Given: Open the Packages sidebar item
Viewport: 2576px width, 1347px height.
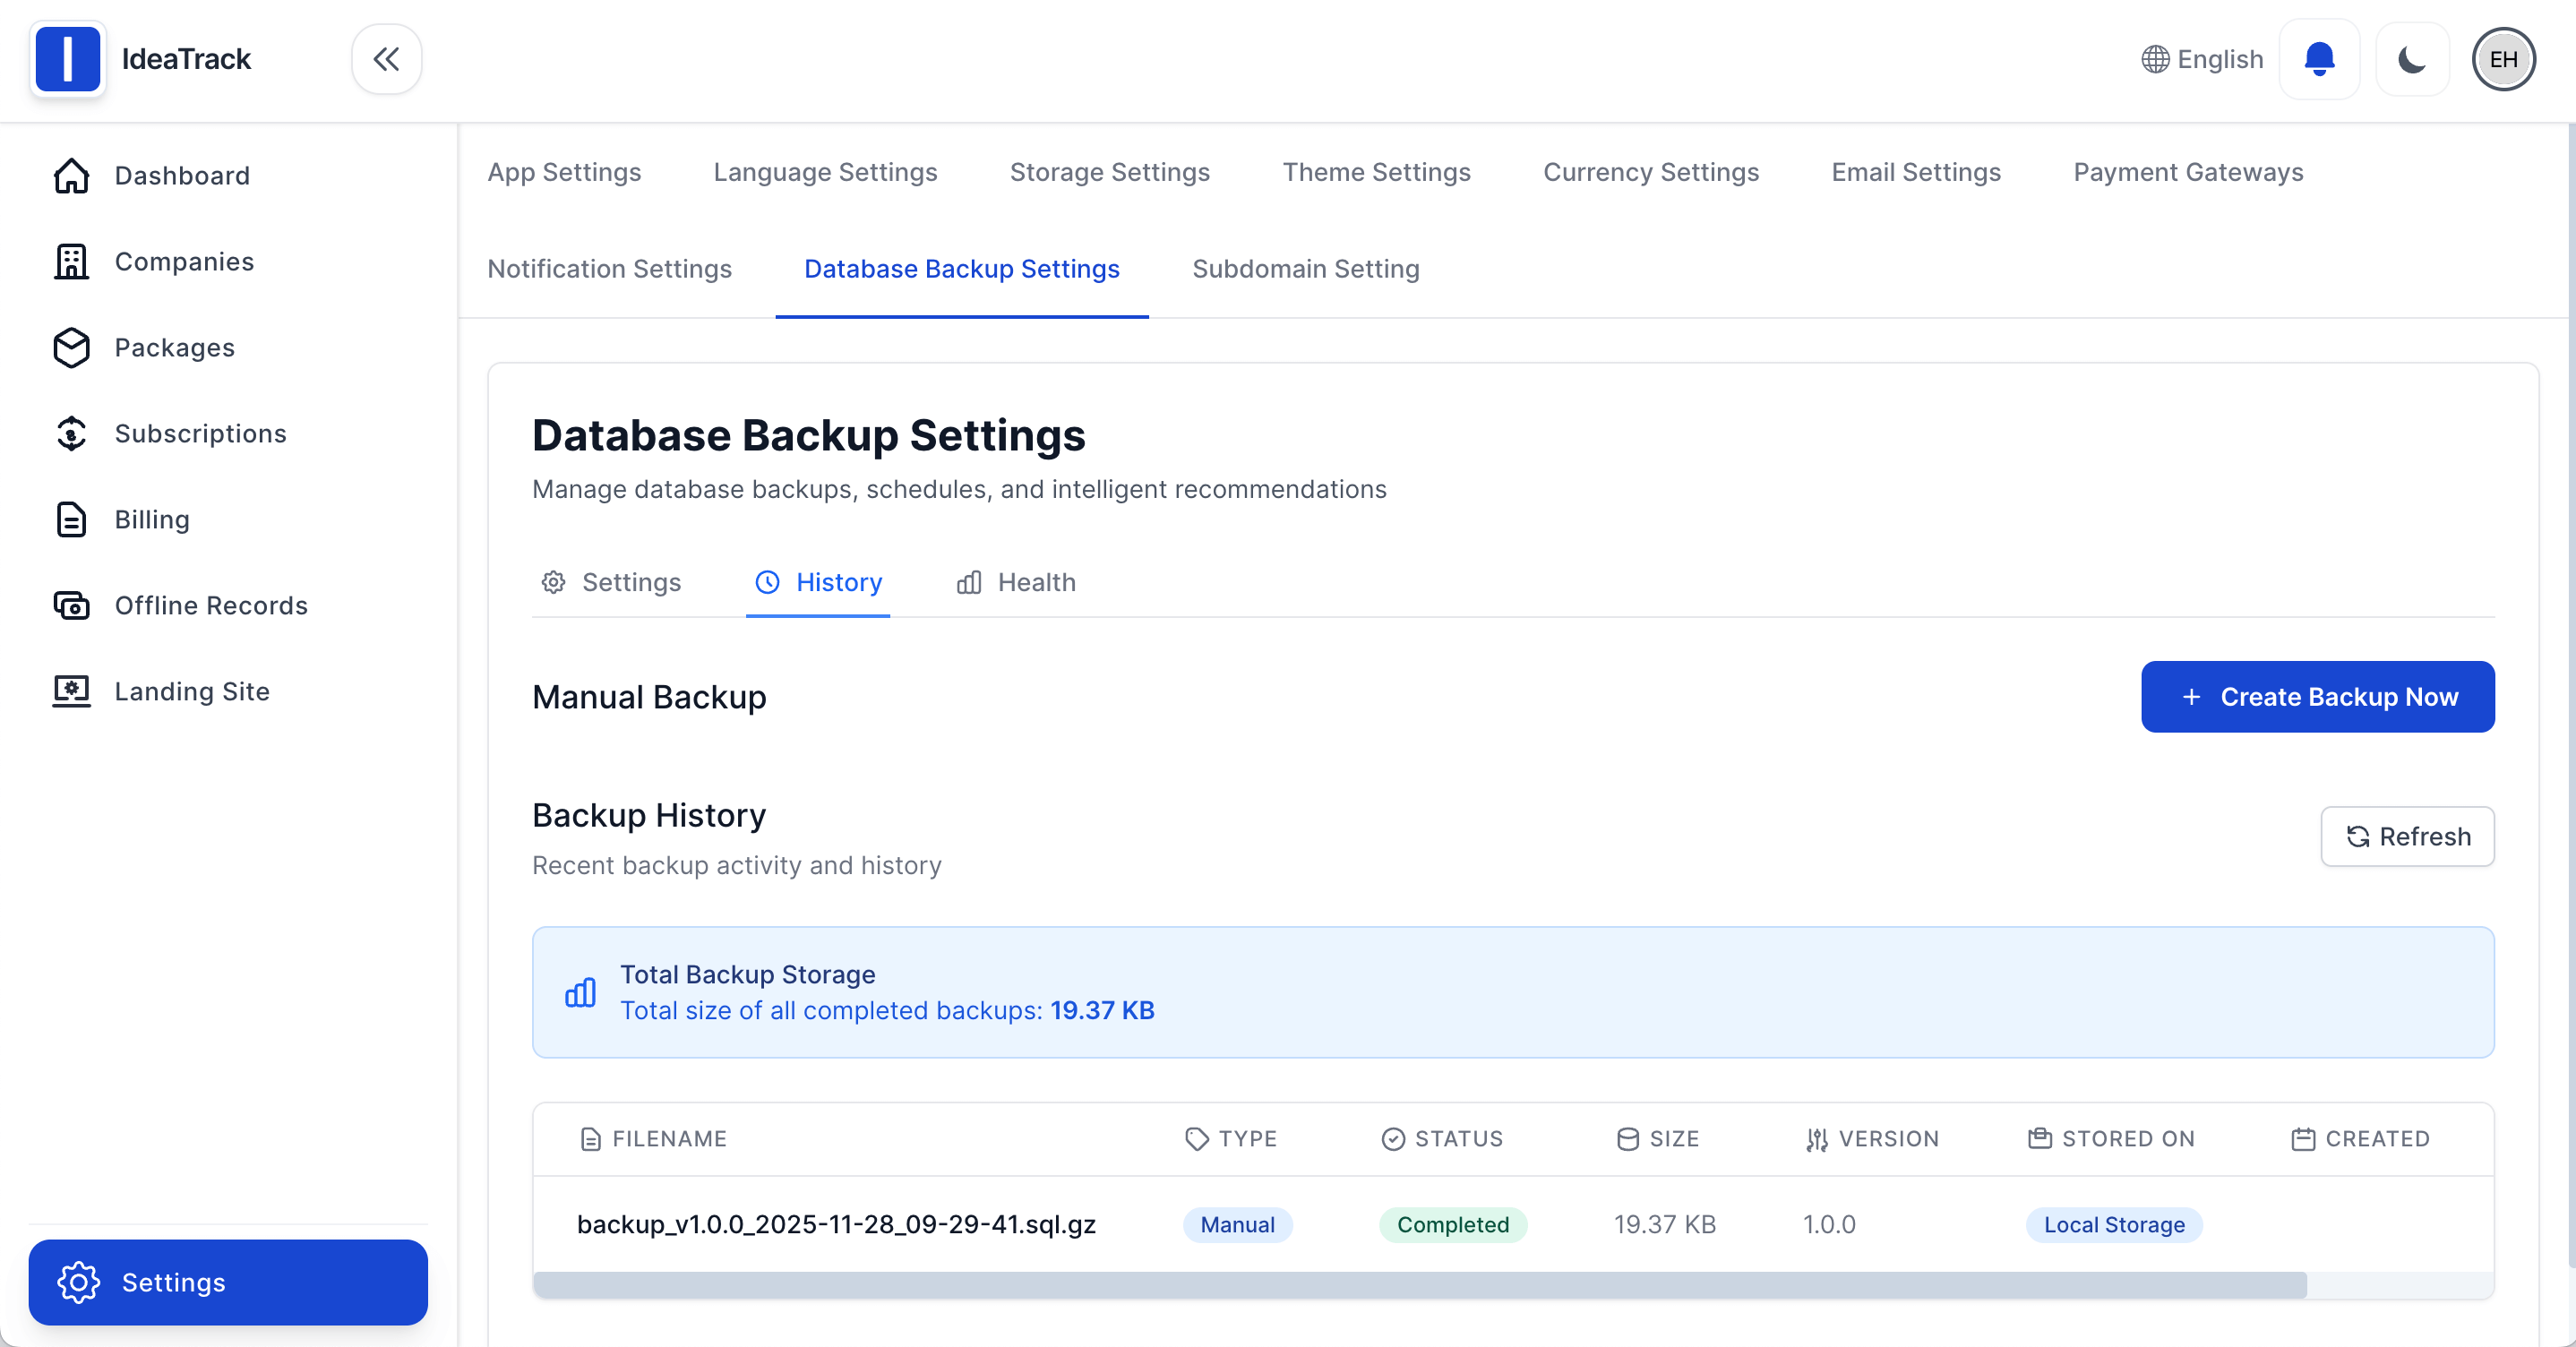Looking at the screenshot, I should pos(174,348).
